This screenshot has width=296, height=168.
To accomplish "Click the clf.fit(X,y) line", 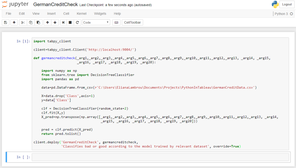I will coord(53,113).
